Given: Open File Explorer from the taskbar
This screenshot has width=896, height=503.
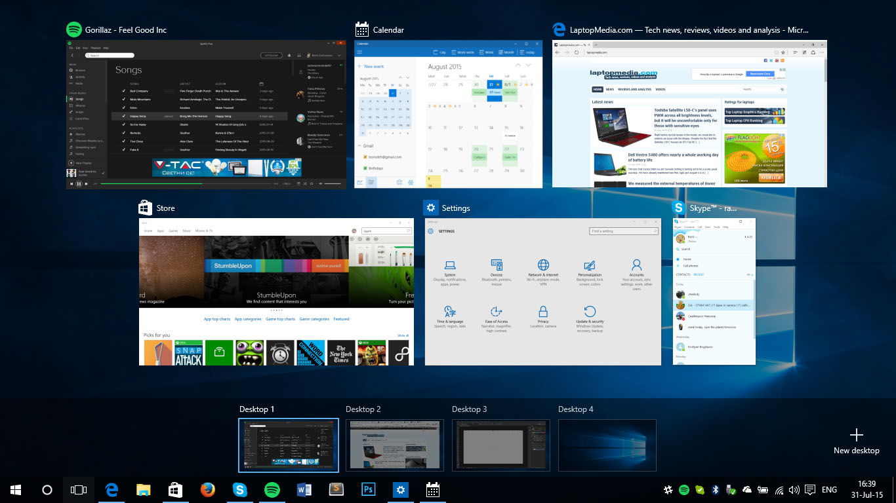Looking at the screenshot, I should click(x=144, y=489).
